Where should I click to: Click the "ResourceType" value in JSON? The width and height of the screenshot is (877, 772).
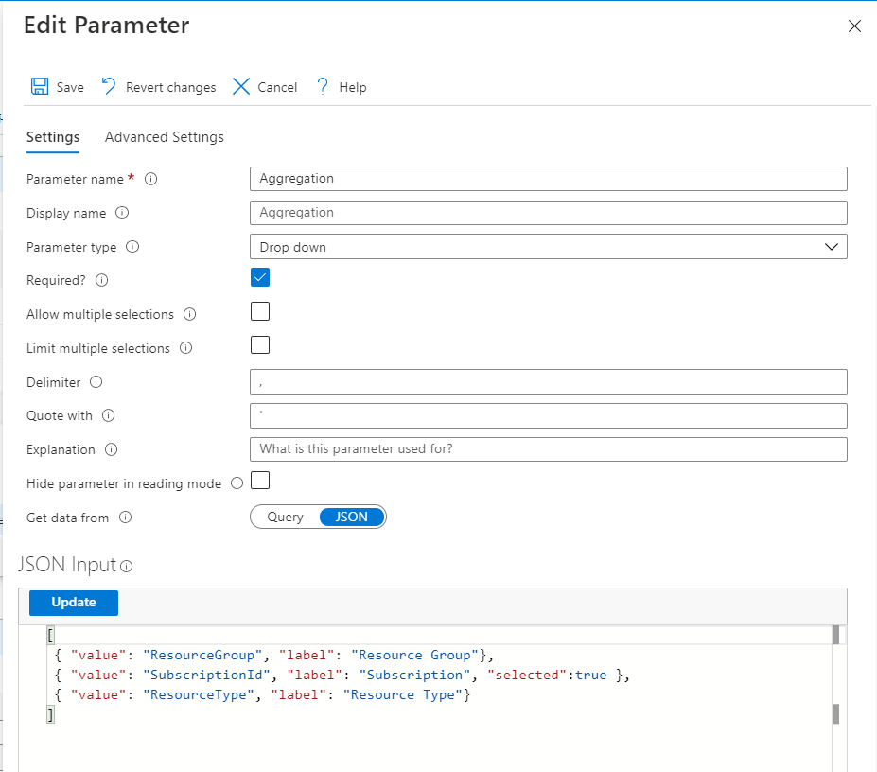(x=199, y=694)
